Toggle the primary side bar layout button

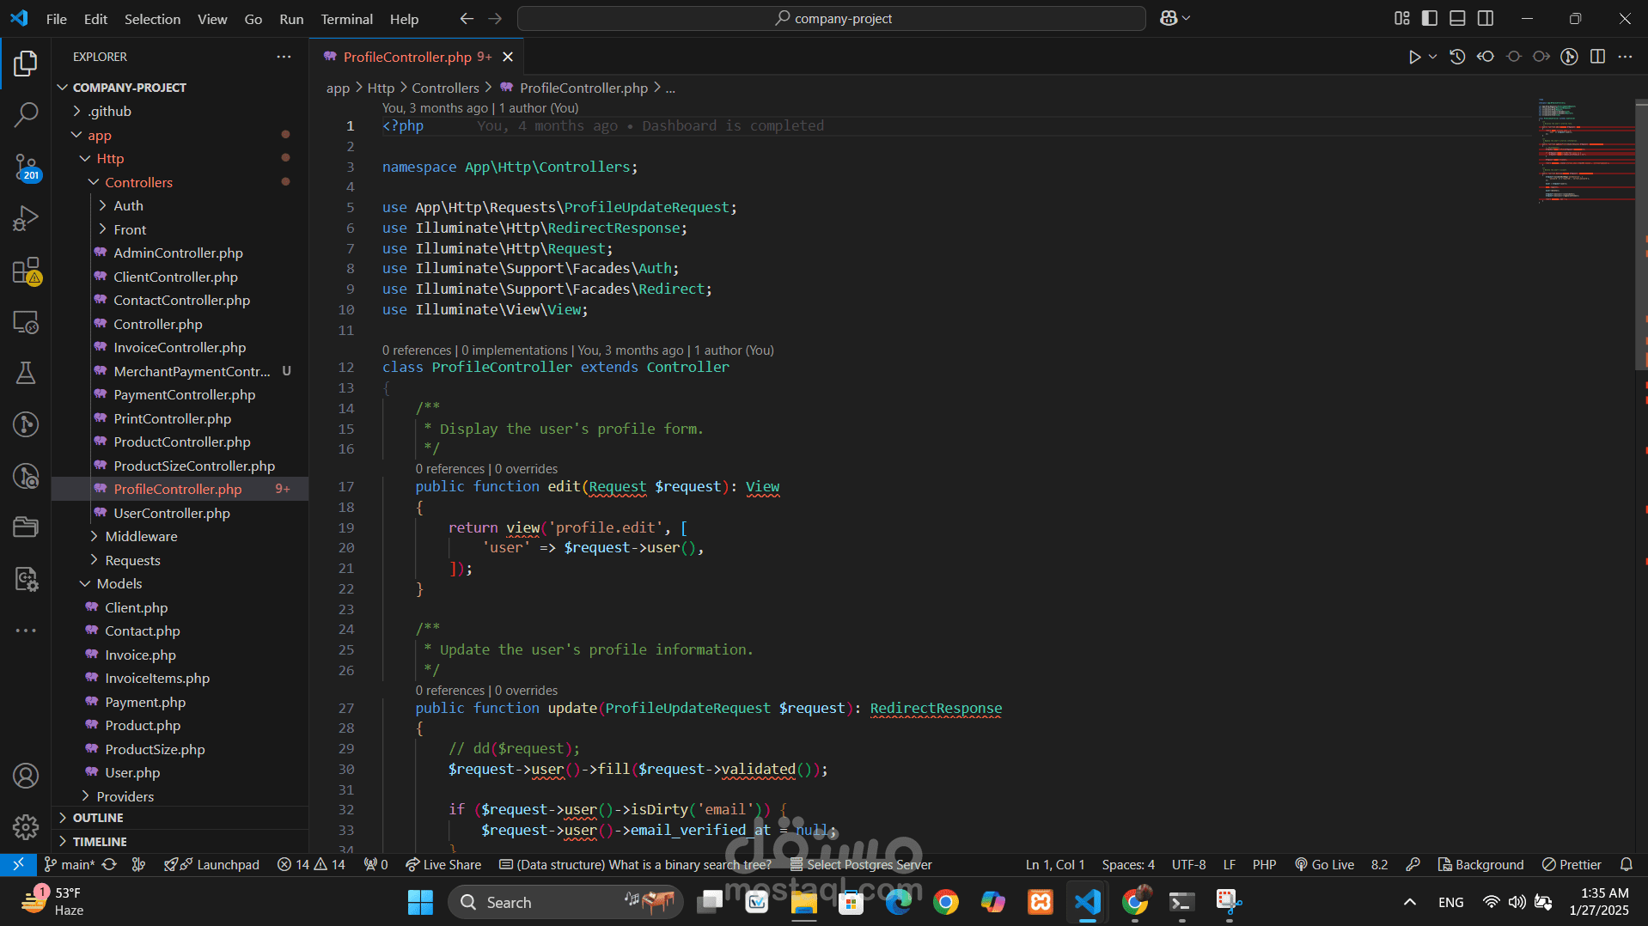click(1430, 18)
